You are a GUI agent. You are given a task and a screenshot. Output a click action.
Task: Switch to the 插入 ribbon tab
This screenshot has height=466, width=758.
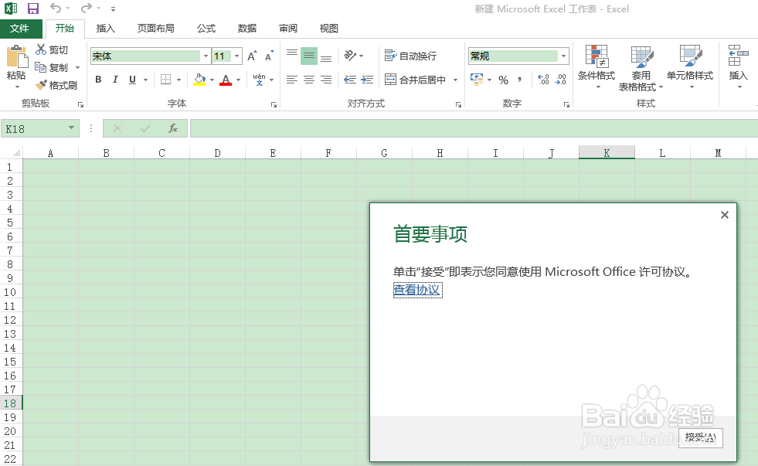(x=105, y=29)
